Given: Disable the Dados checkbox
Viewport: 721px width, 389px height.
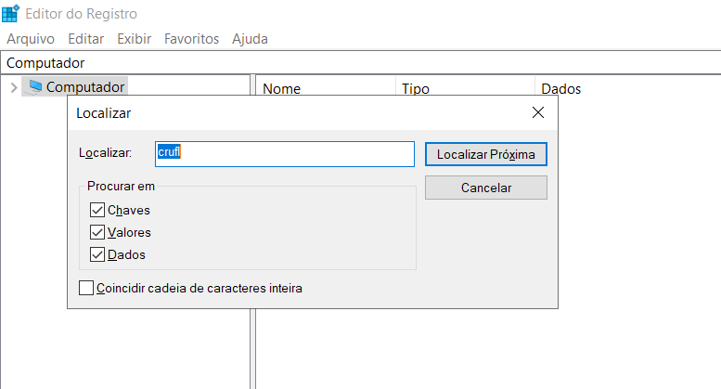Looking at the screenshot, I should [x=97, y=254].
